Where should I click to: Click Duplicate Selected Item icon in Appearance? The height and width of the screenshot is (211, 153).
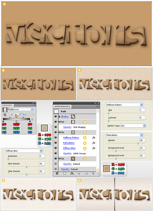(86, 173)
